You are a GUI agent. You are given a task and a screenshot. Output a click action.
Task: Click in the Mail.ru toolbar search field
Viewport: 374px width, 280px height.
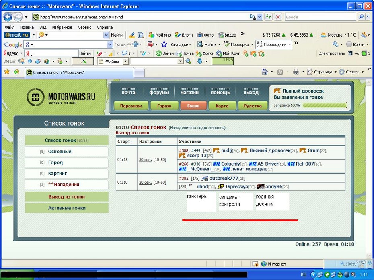pos(74,35)
